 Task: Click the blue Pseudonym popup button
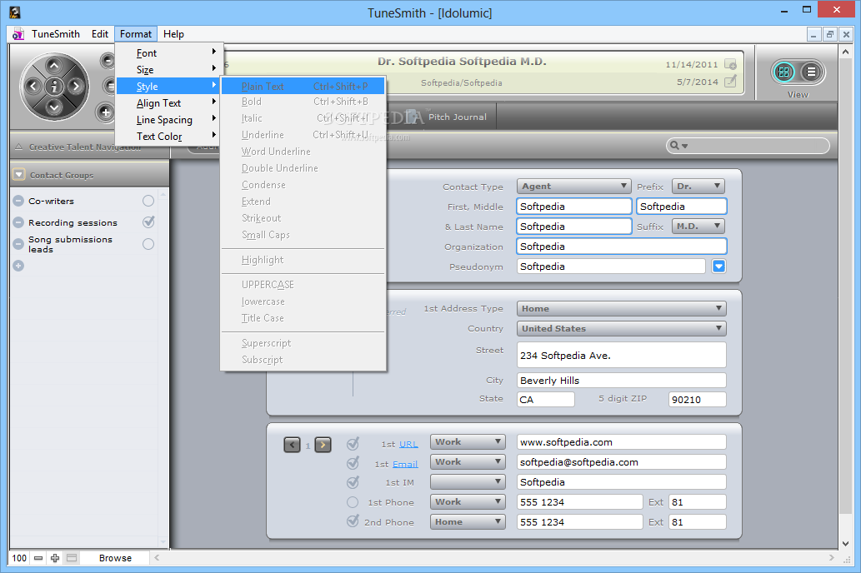pyautogui.click(x=718, y=267)
